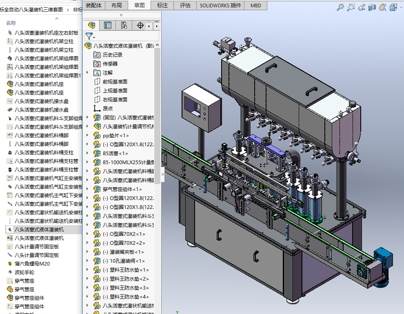Image resolution: width=404 pixels, height=314 pixels.
Task: Open the DimXpertManager crosshair tab
Action: [x=140, y=25]
